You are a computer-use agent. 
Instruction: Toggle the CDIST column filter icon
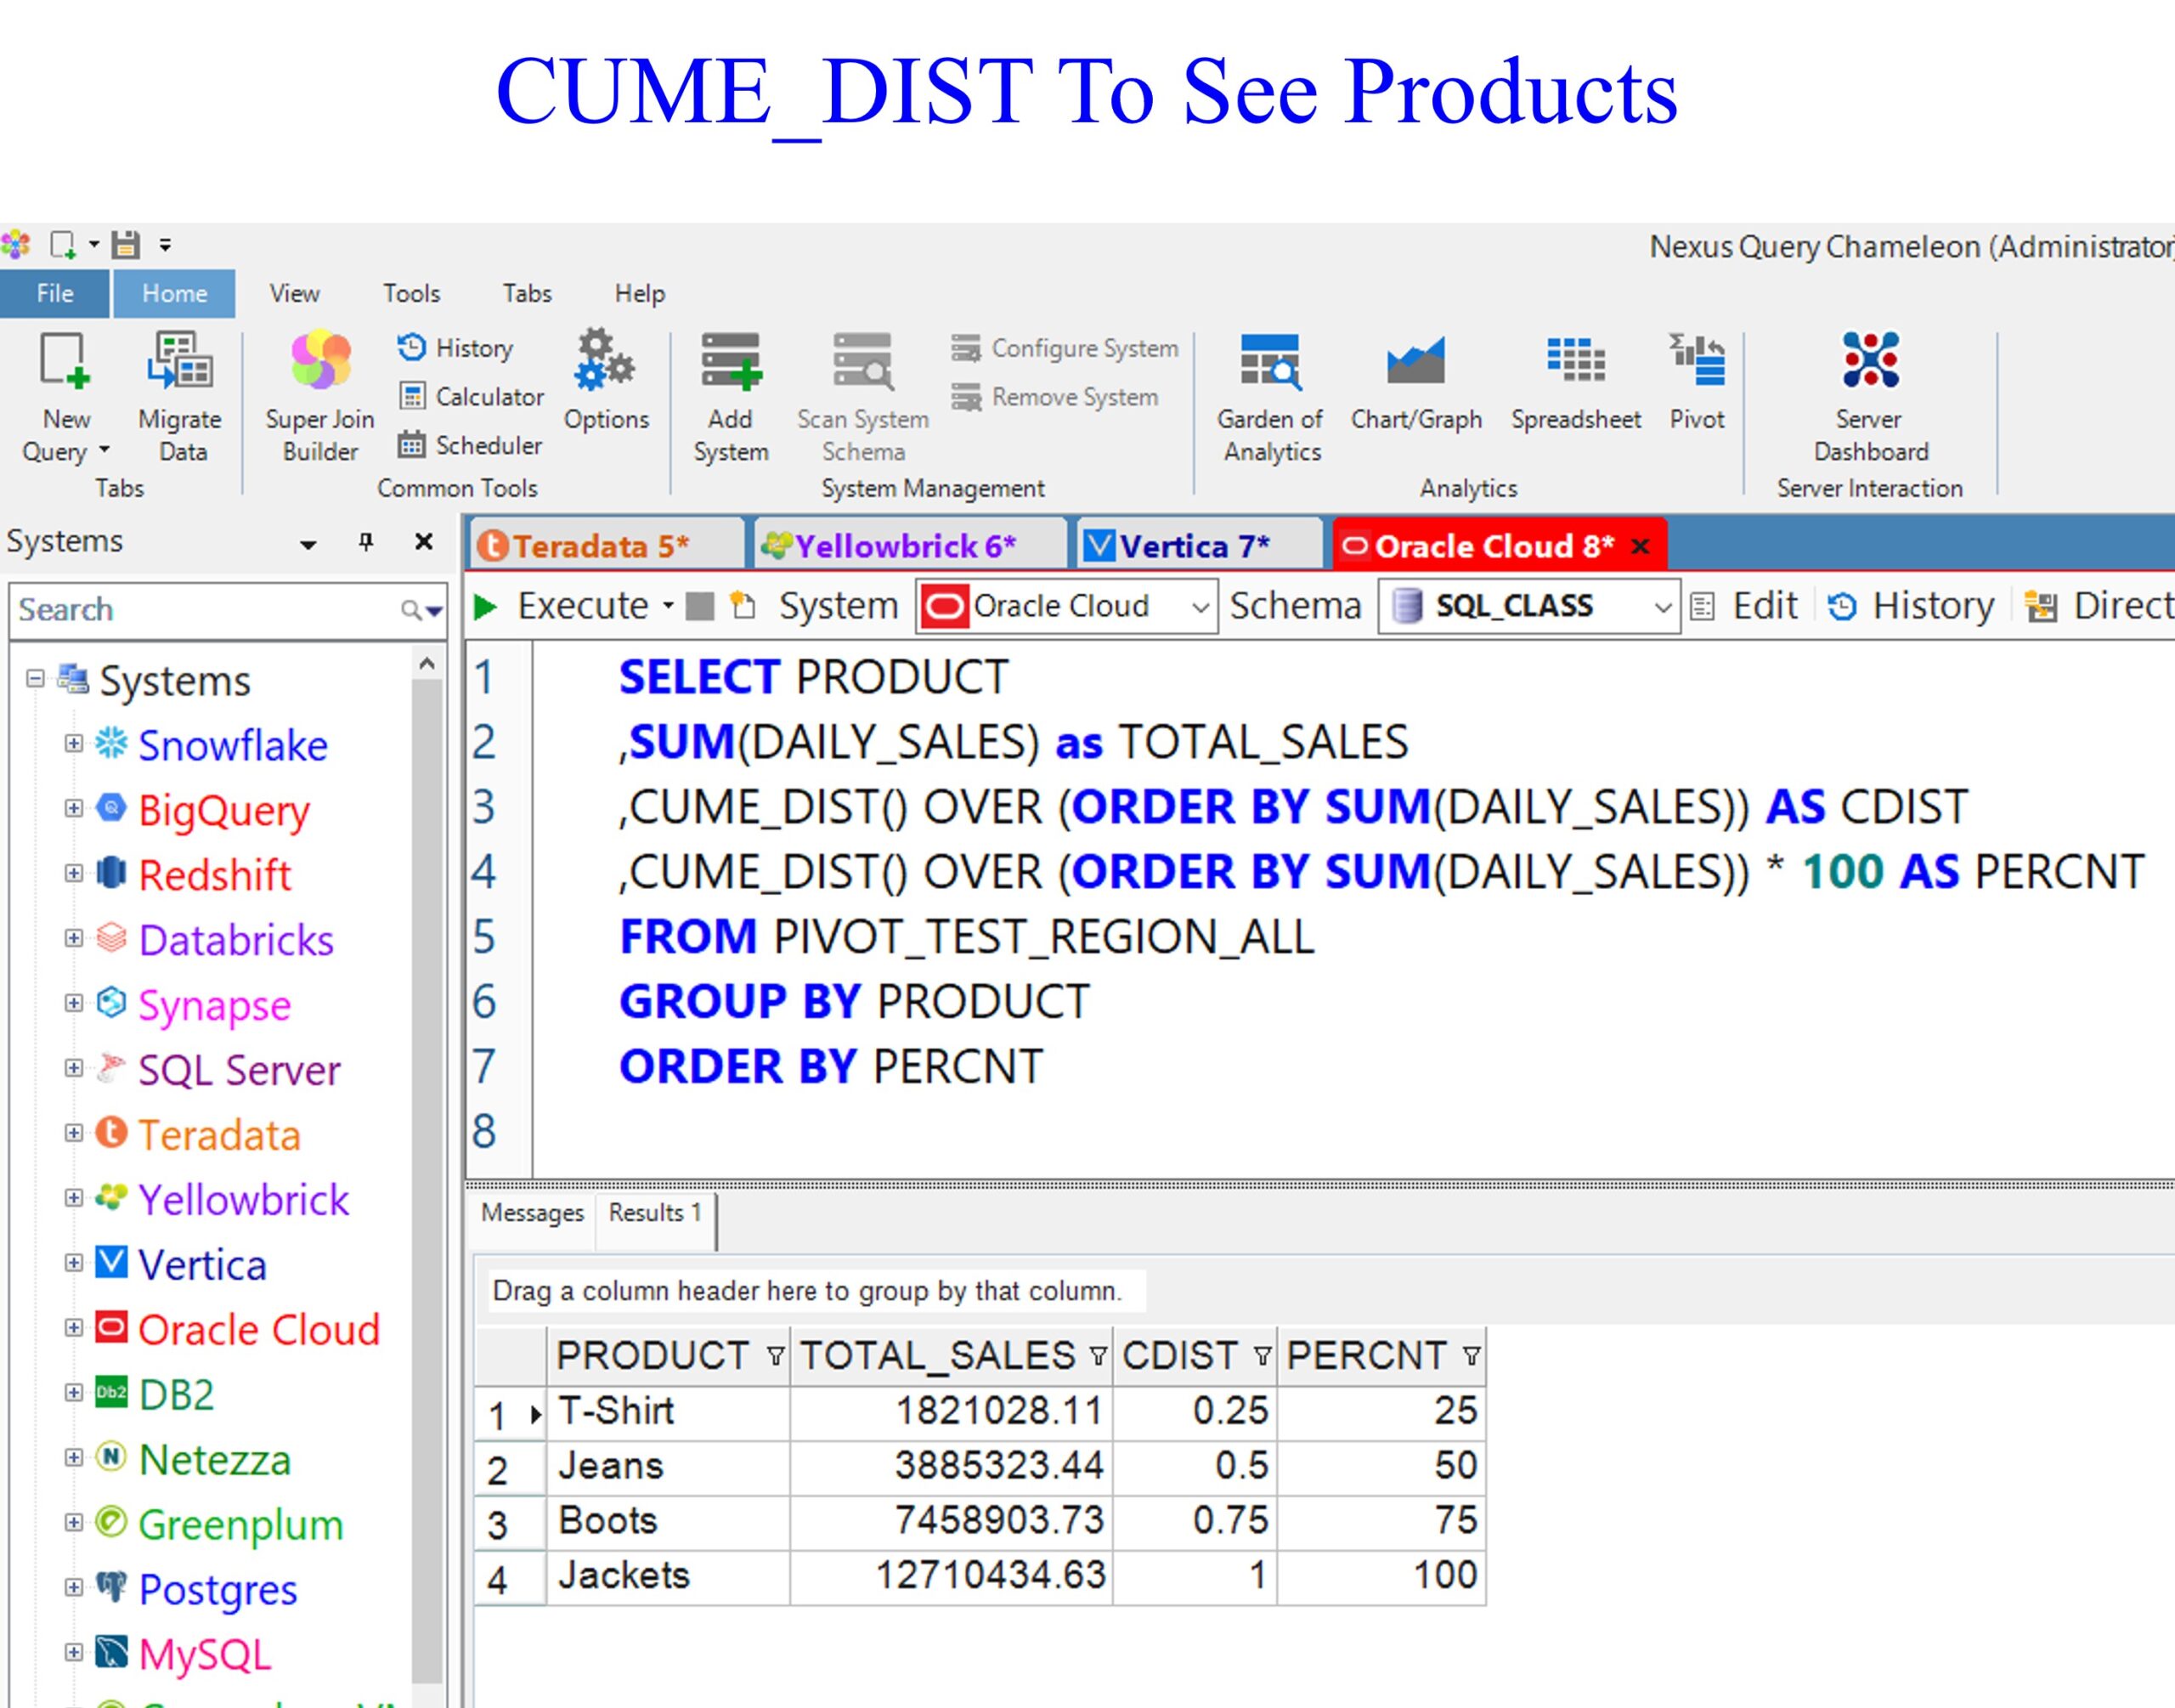pos(1262,1357)
